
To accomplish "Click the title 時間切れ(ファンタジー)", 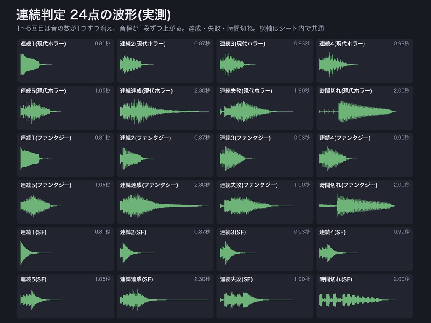I will [x=348, y=185].
